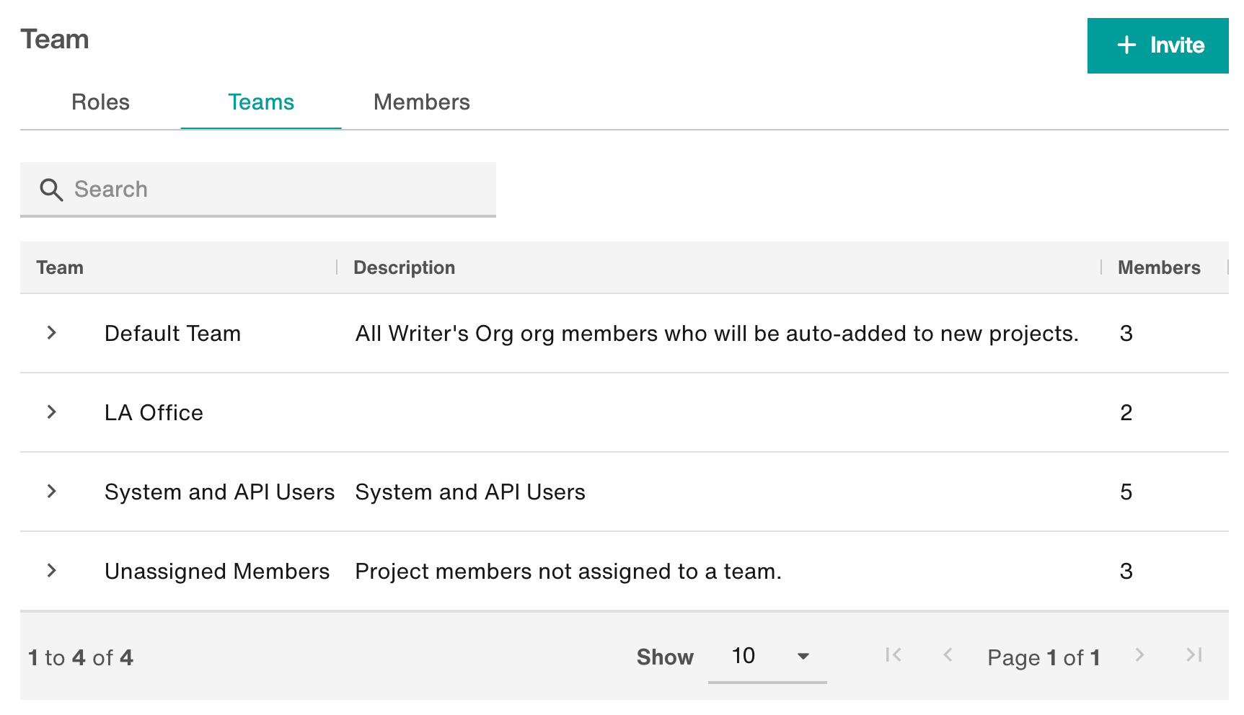Expand the Default Team row
This screenshot has height=715, width=1244.
point(51,333)
